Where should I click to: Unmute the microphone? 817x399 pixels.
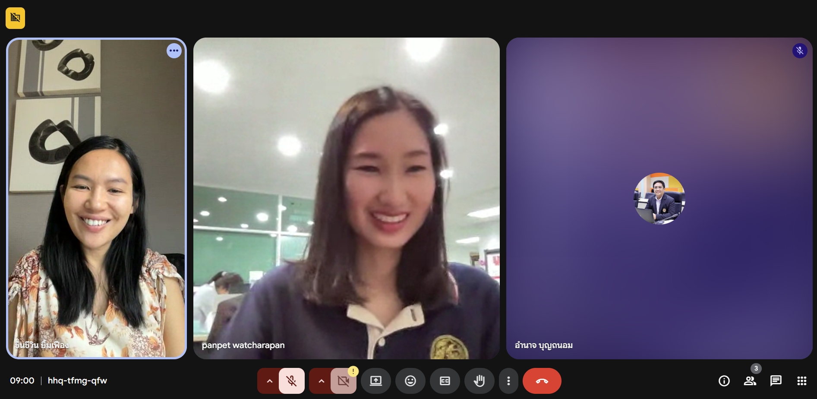point(292,381)
